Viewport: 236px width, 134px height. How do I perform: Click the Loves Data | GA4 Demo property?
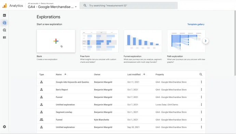pyautogui.click(x=167, y=105)
